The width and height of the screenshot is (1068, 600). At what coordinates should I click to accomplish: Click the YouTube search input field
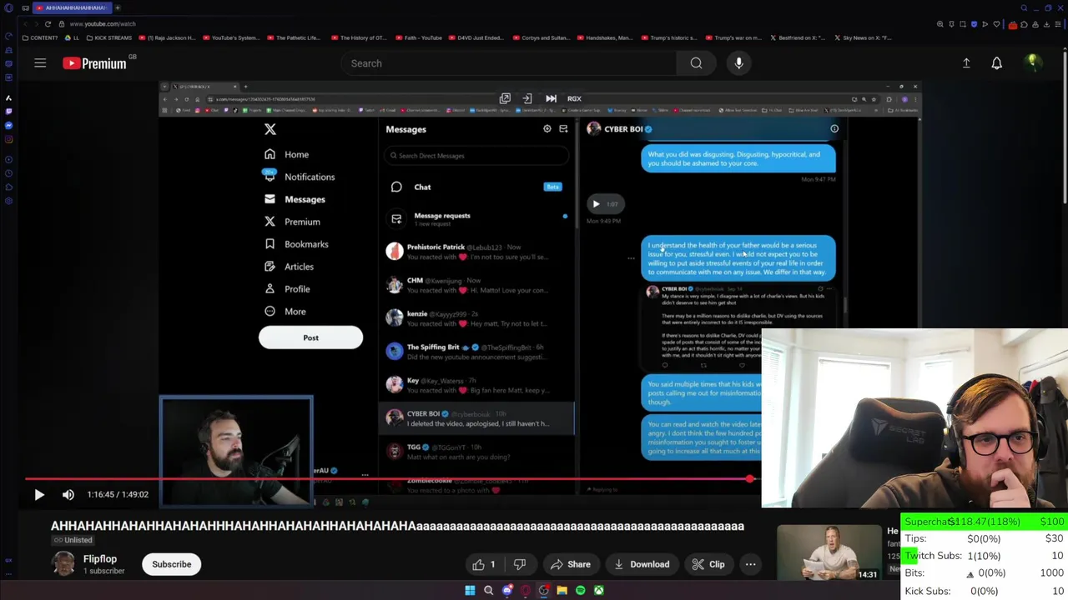tap(509, 63)
